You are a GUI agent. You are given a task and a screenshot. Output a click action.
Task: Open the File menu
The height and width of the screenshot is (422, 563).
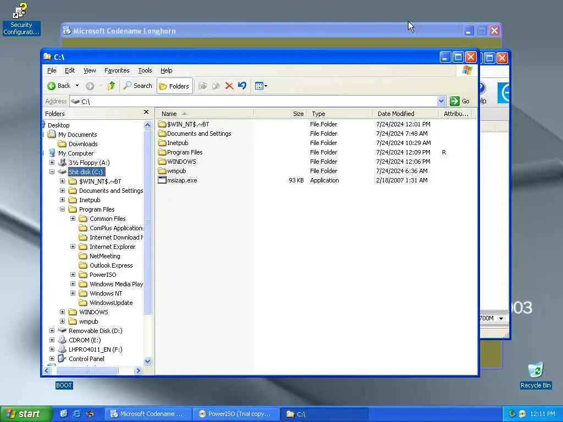click(52, 70)
